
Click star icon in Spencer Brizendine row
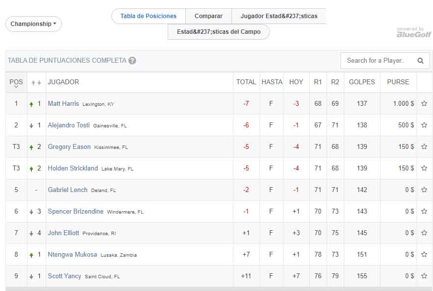click(424, 212)
